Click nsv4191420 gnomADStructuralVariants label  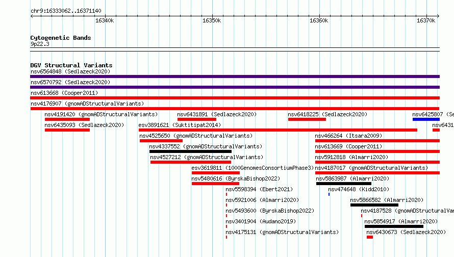point(101,114)
